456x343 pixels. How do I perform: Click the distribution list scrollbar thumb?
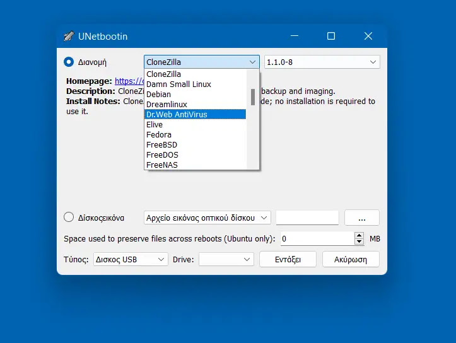pyautogui.click(x=253, y=97)
